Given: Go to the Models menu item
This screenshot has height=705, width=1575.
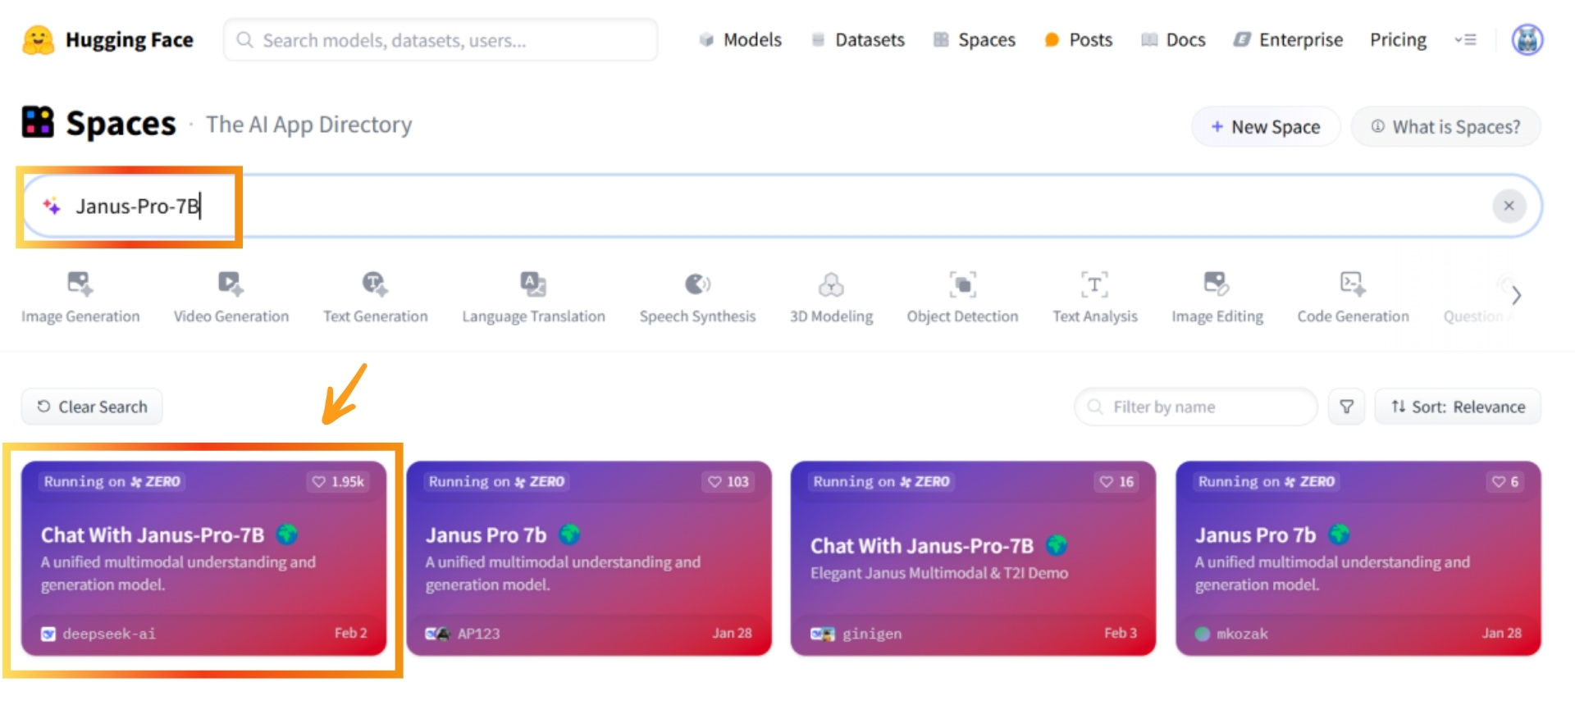Looking at the screenshot, I should click(x=740, y=39).
